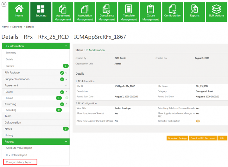
Task: Collapse the RFx Information section
Action: pyautogui.click(x=66, y=46)
